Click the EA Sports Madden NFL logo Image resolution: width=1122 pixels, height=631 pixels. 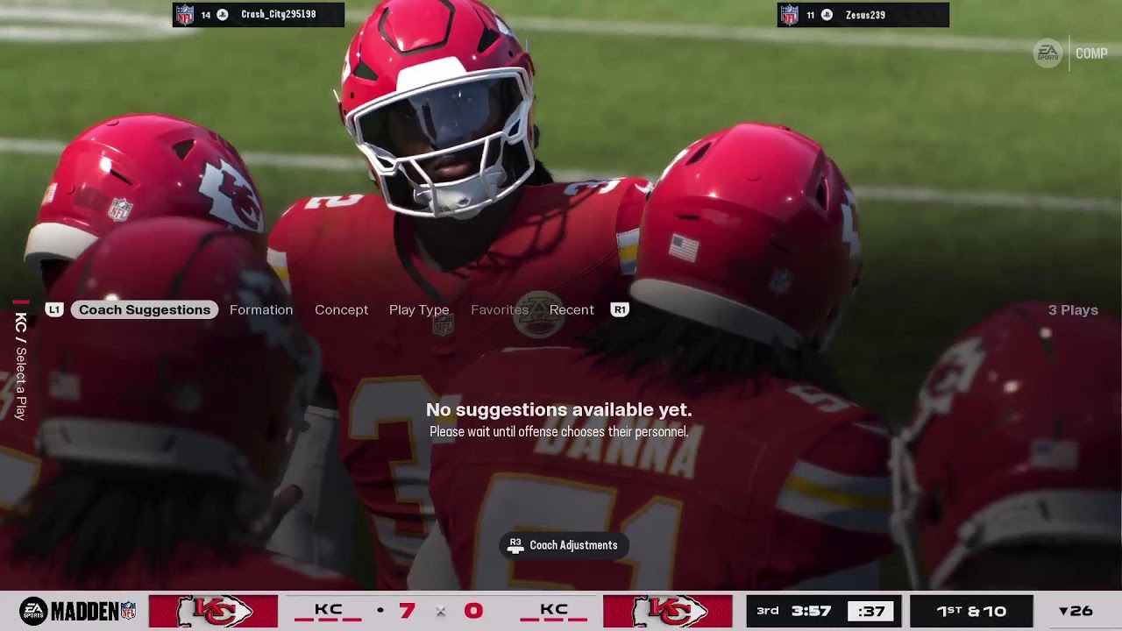click(x=77, y=611)
